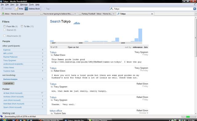Open the Help menu
This screenshot has width=197, height=121.
38,5
